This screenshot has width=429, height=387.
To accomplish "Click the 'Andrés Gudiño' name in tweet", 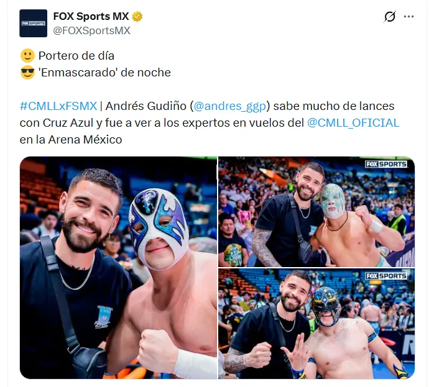I will 146,106.
